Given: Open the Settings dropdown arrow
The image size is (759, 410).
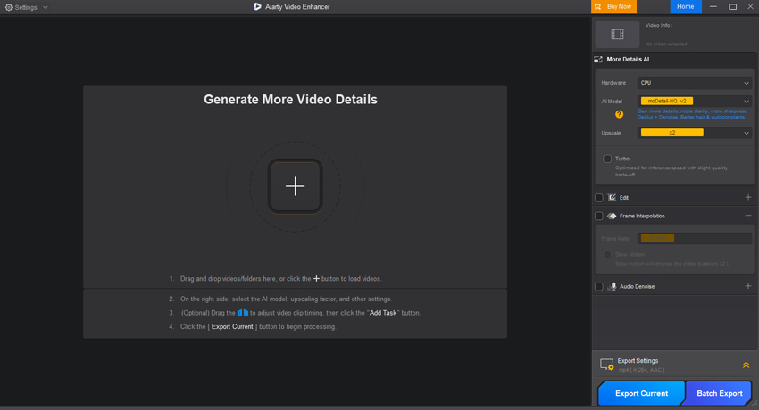Looking at the screenshot, I should click(46, 7).
